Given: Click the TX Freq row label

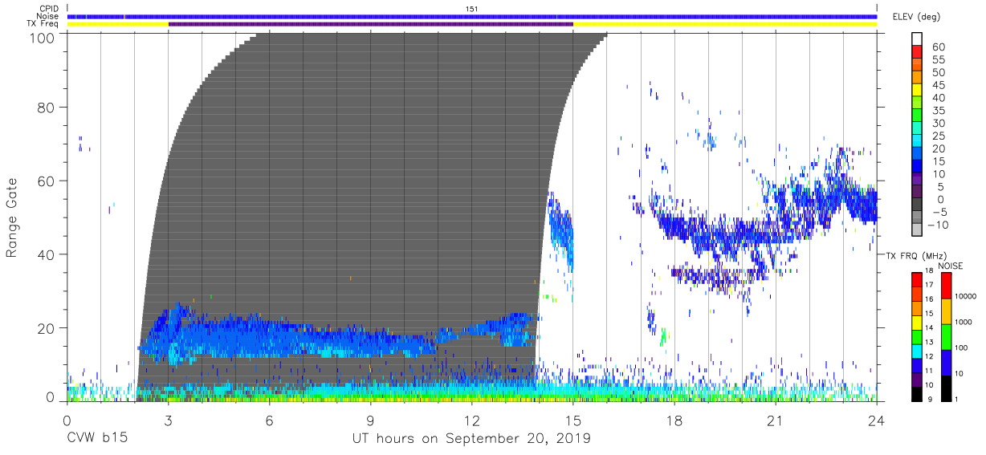Looking at the screenshot, I should click(x=44, y=24).
